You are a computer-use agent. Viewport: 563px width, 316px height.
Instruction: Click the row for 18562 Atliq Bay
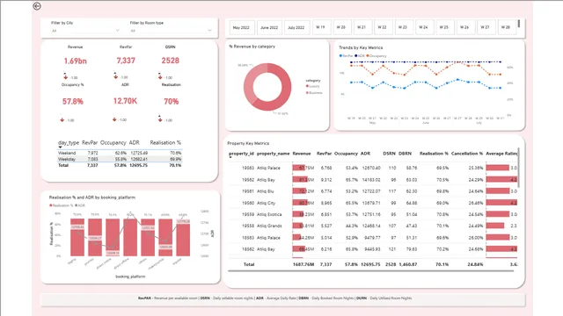(x=372, y=249)
